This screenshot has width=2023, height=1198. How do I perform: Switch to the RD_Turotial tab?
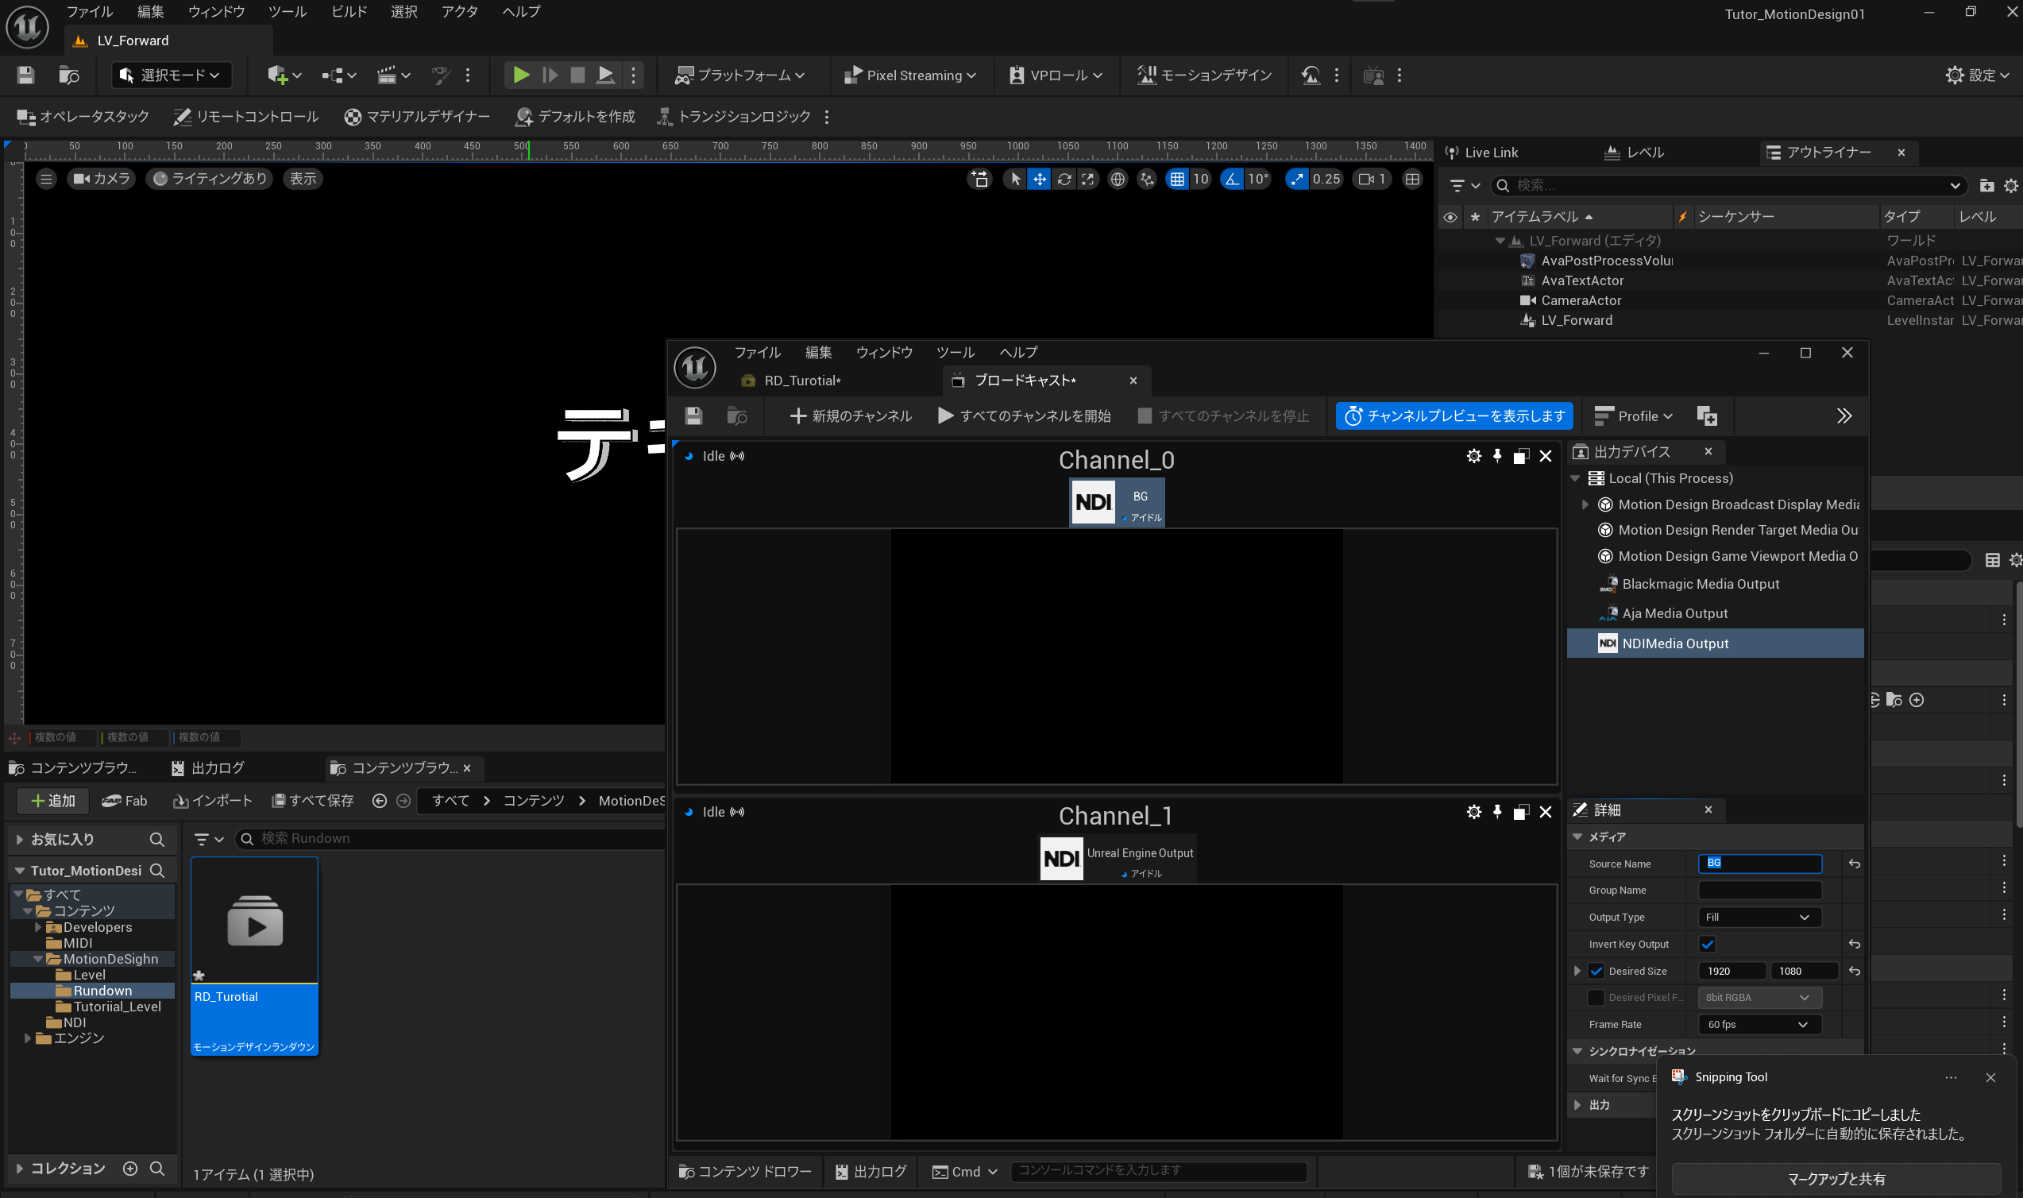(801, 381)
